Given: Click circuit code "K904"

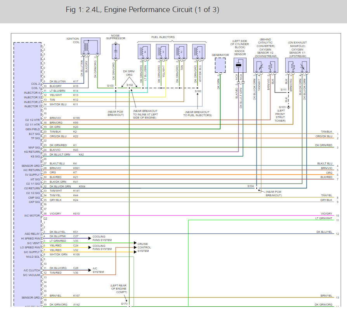Looking at the screenshot, I should (82, 187).
